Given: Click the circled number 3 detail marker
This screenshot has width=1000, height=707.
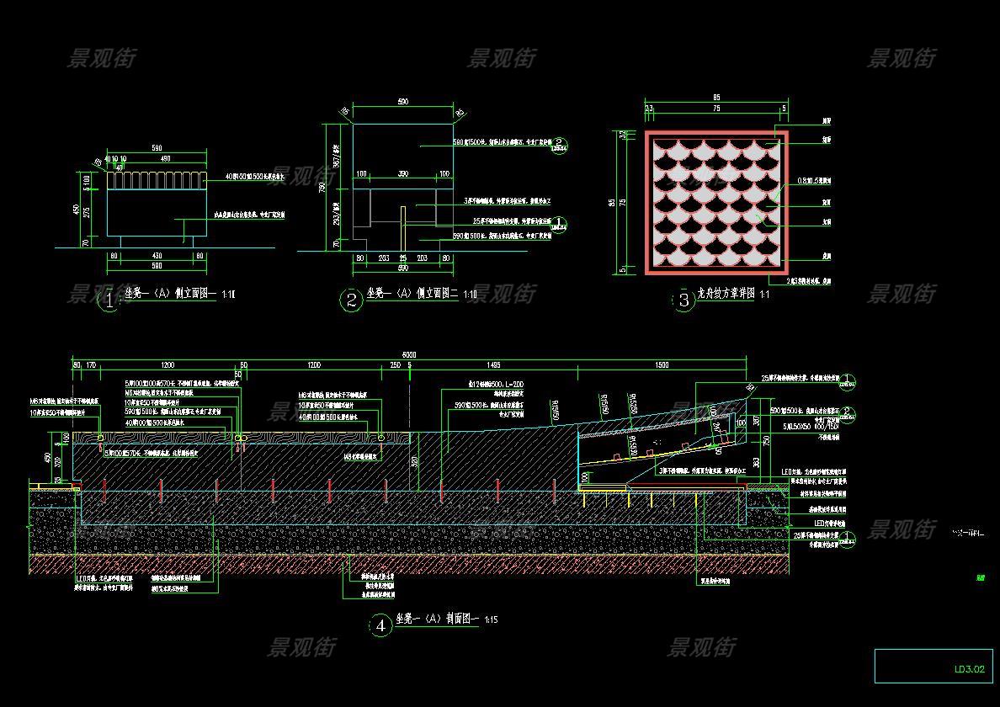Looking at the screenshot, I should [x=683, y=301].
